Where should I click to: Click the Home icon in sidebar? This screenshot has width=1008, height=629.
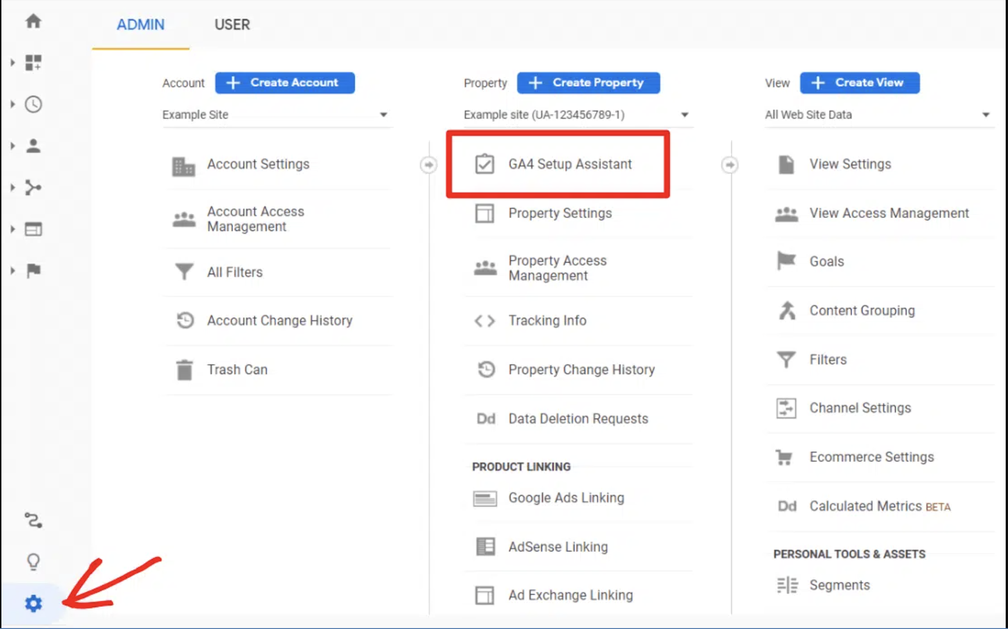coord(33,21)
